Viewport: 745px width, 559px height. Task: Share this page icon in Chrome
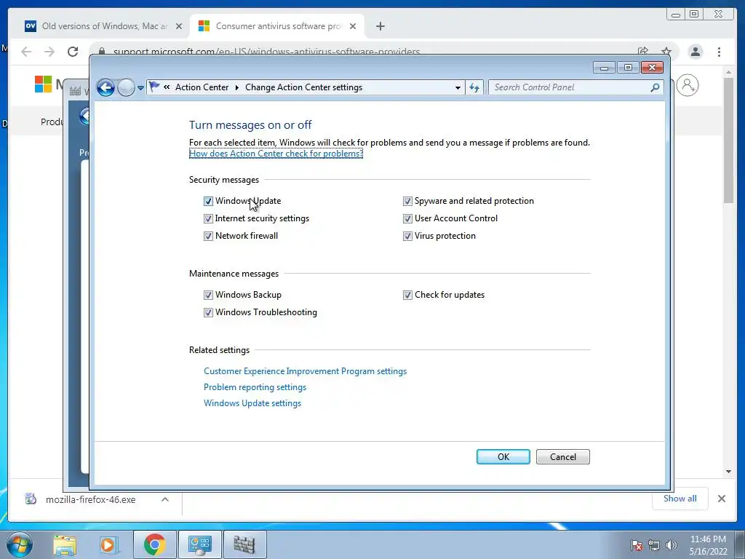coord(643,52)
